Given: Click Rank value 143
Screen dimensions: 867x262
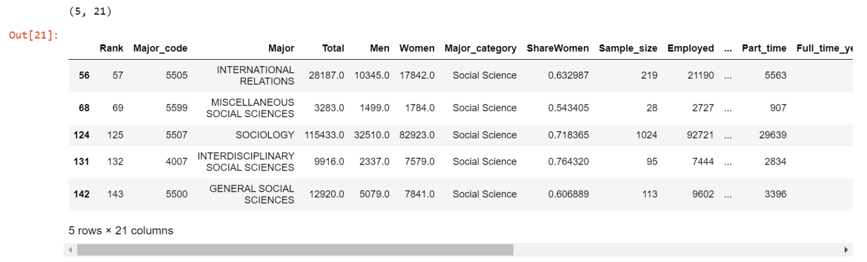Looking at the screenshot, I should [x=115, y=194].
